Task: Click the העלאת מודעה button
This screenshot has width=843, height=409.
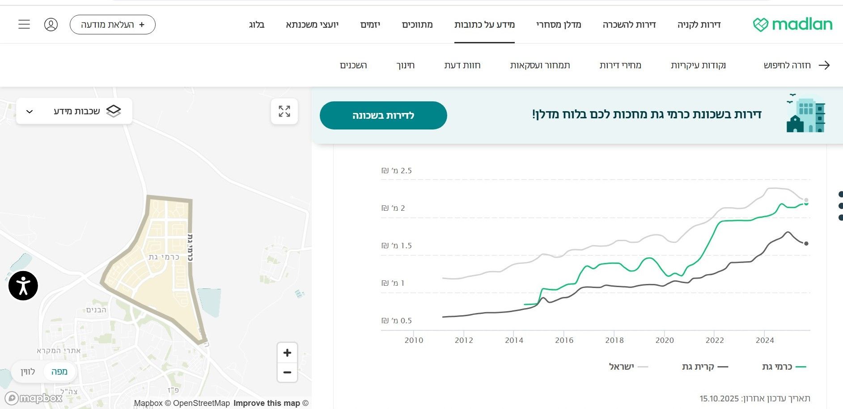Action: 113,25
